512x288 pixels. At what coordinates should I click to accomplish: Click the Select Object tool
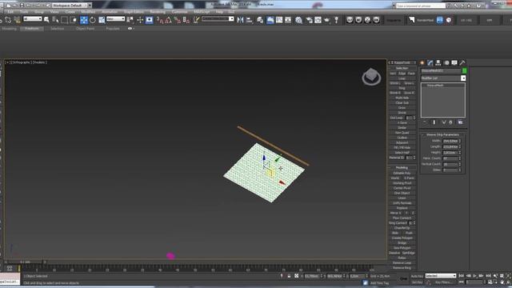coord(46,20)
